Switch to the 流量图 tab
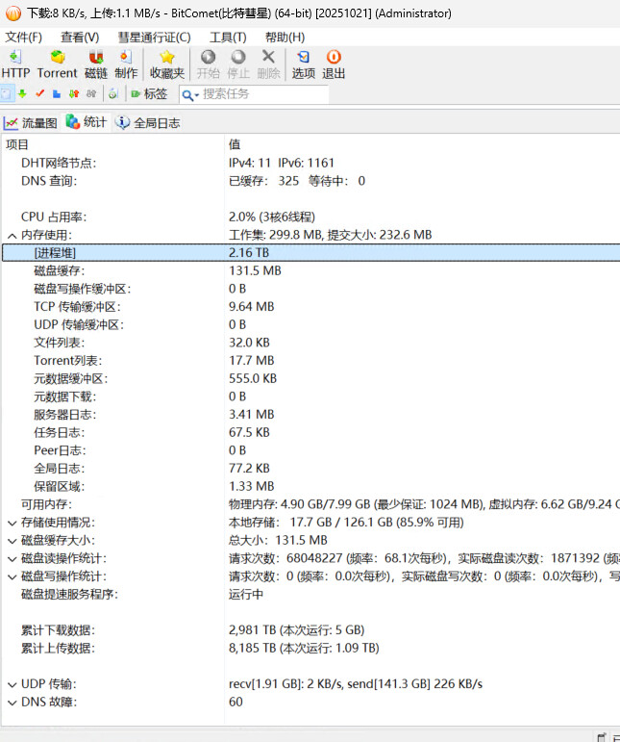This screenshot has height=742, width=620. 31,123
